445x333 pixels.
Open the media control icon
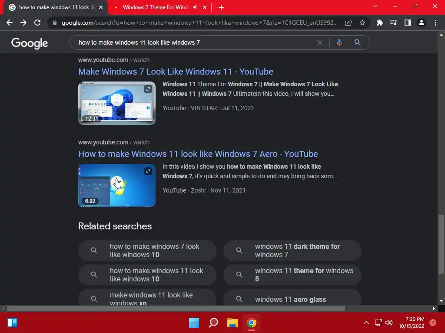(393, 23)
